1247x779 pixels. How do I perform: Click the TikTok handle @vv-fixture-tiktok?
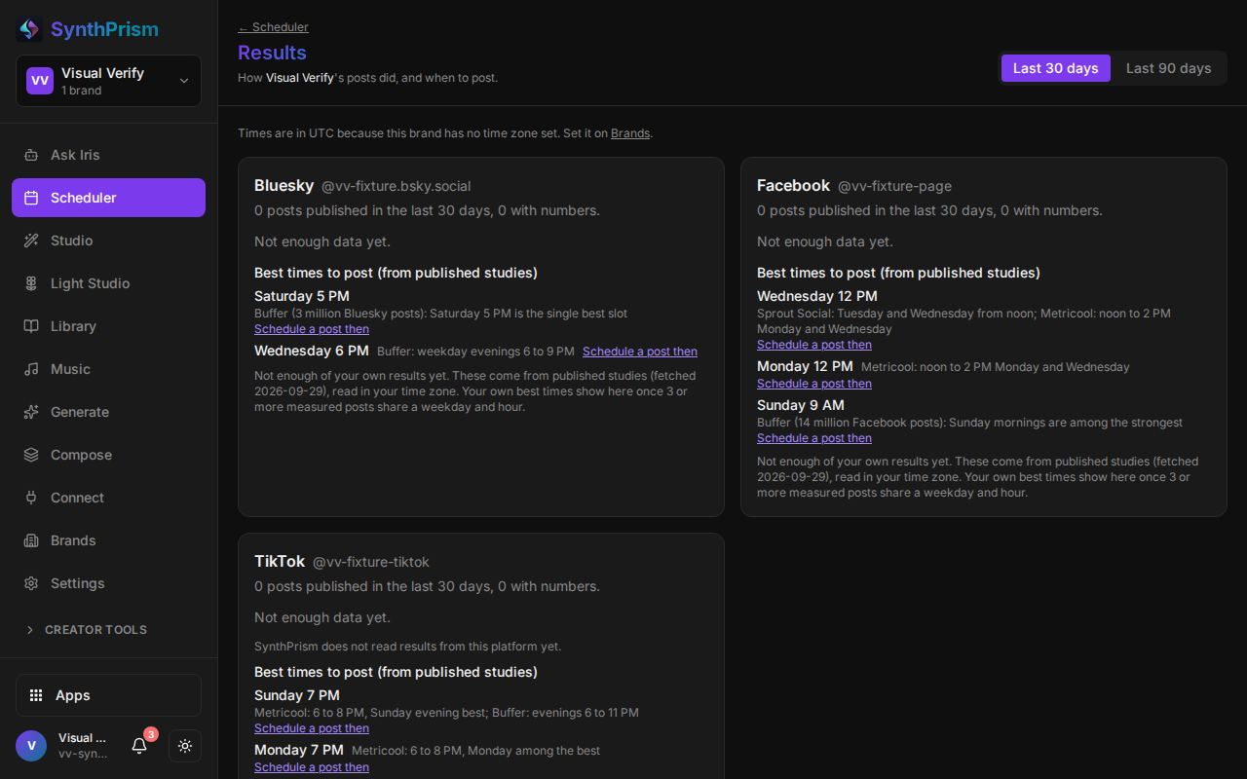click(x=371, y=562)
